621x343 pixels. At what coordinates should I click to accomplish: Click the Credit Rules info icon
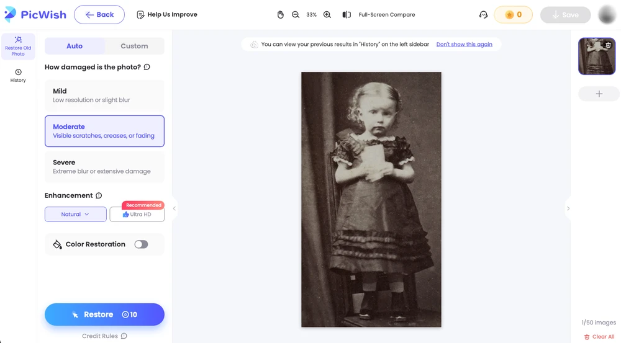pos(124,336)
